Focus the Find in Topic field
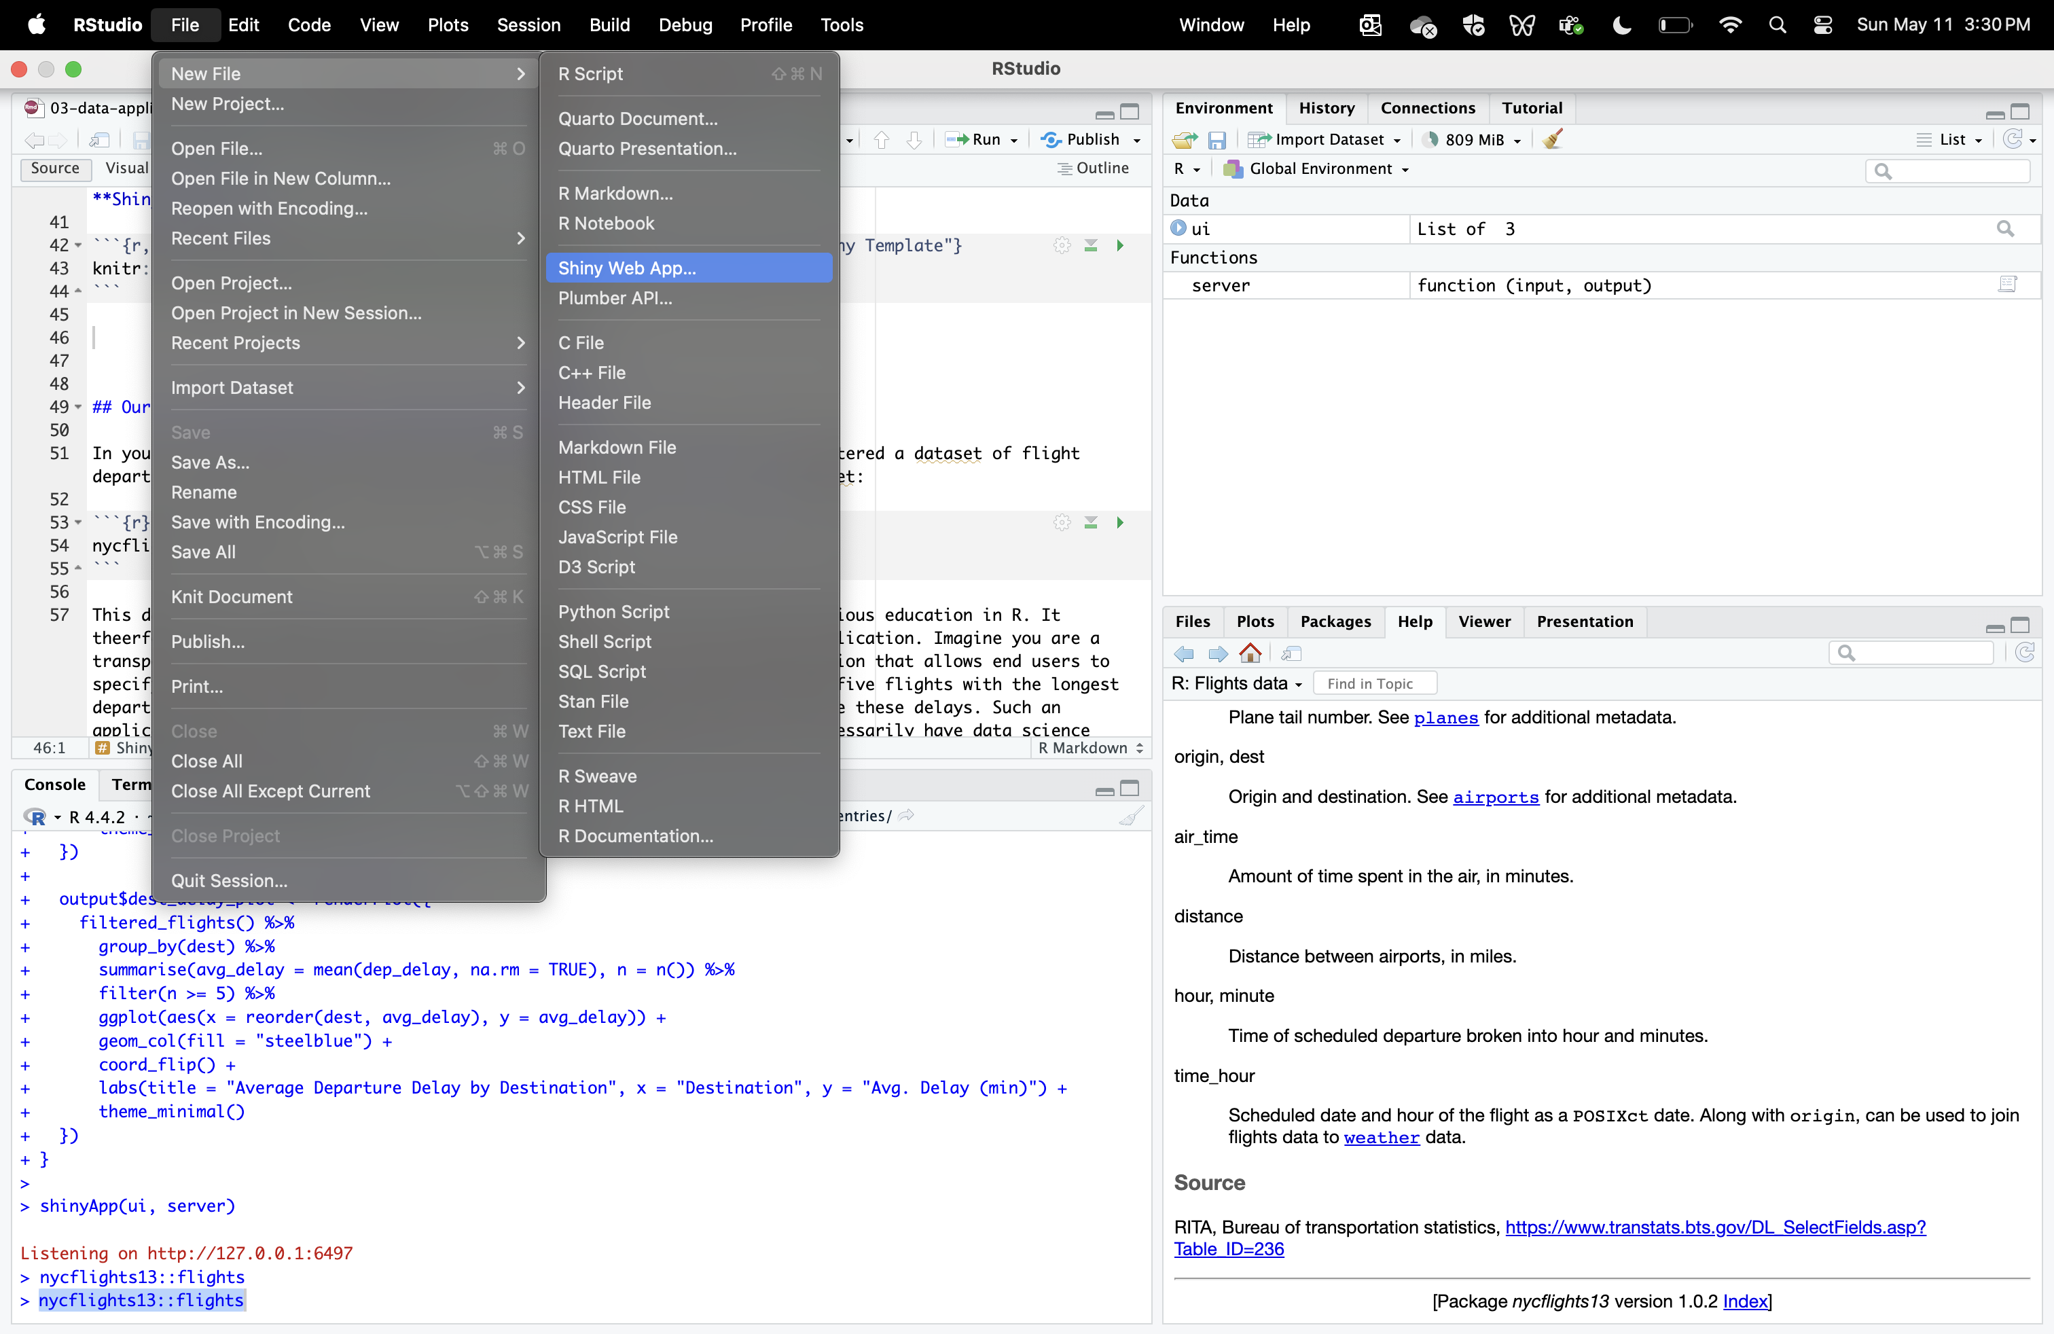The height and width of the screenshot is (1334, 2054). pos(1375,683)
